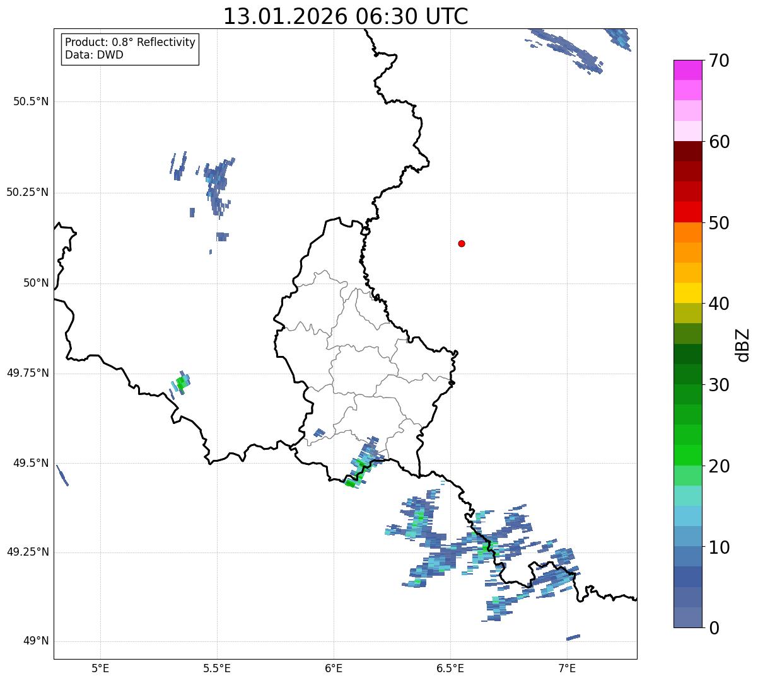The width and height of the screenshot is (758, 681).
Task: Click the 6°E longitude label
Action: tap(334, 668)
